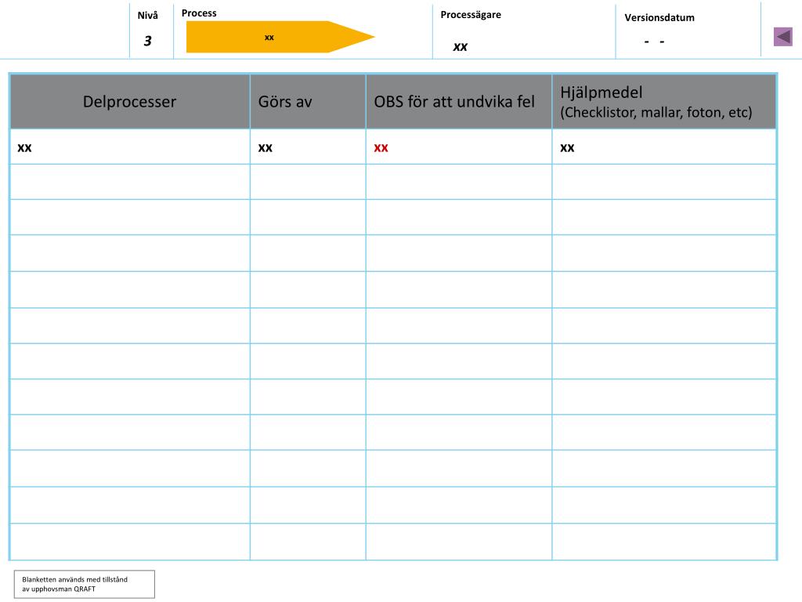This screenshot has height=602, width=802.
Task: Click the Versionsdatum label
Action: (659, 17)
